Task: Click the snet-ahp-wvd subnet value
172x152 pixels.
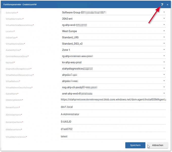Action: 77,94
